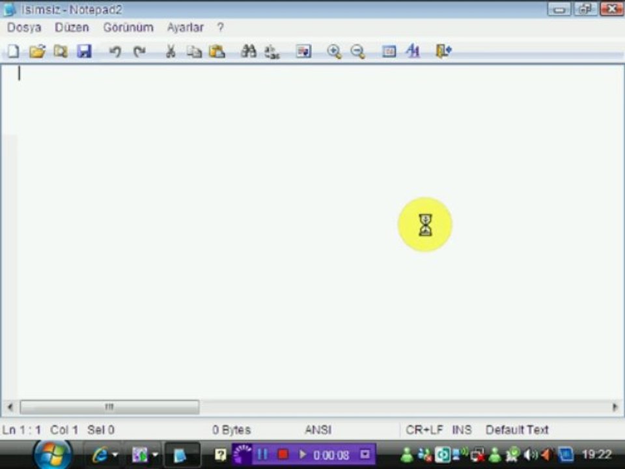Click the Default Text scheme entry
The image size is (625, 469).
[x=517, y=429]
